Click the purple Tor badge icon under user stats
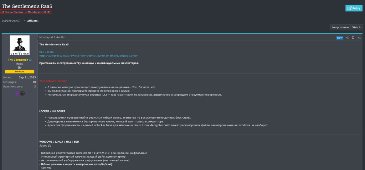365x170 pixels. click(x=17, y=93)
